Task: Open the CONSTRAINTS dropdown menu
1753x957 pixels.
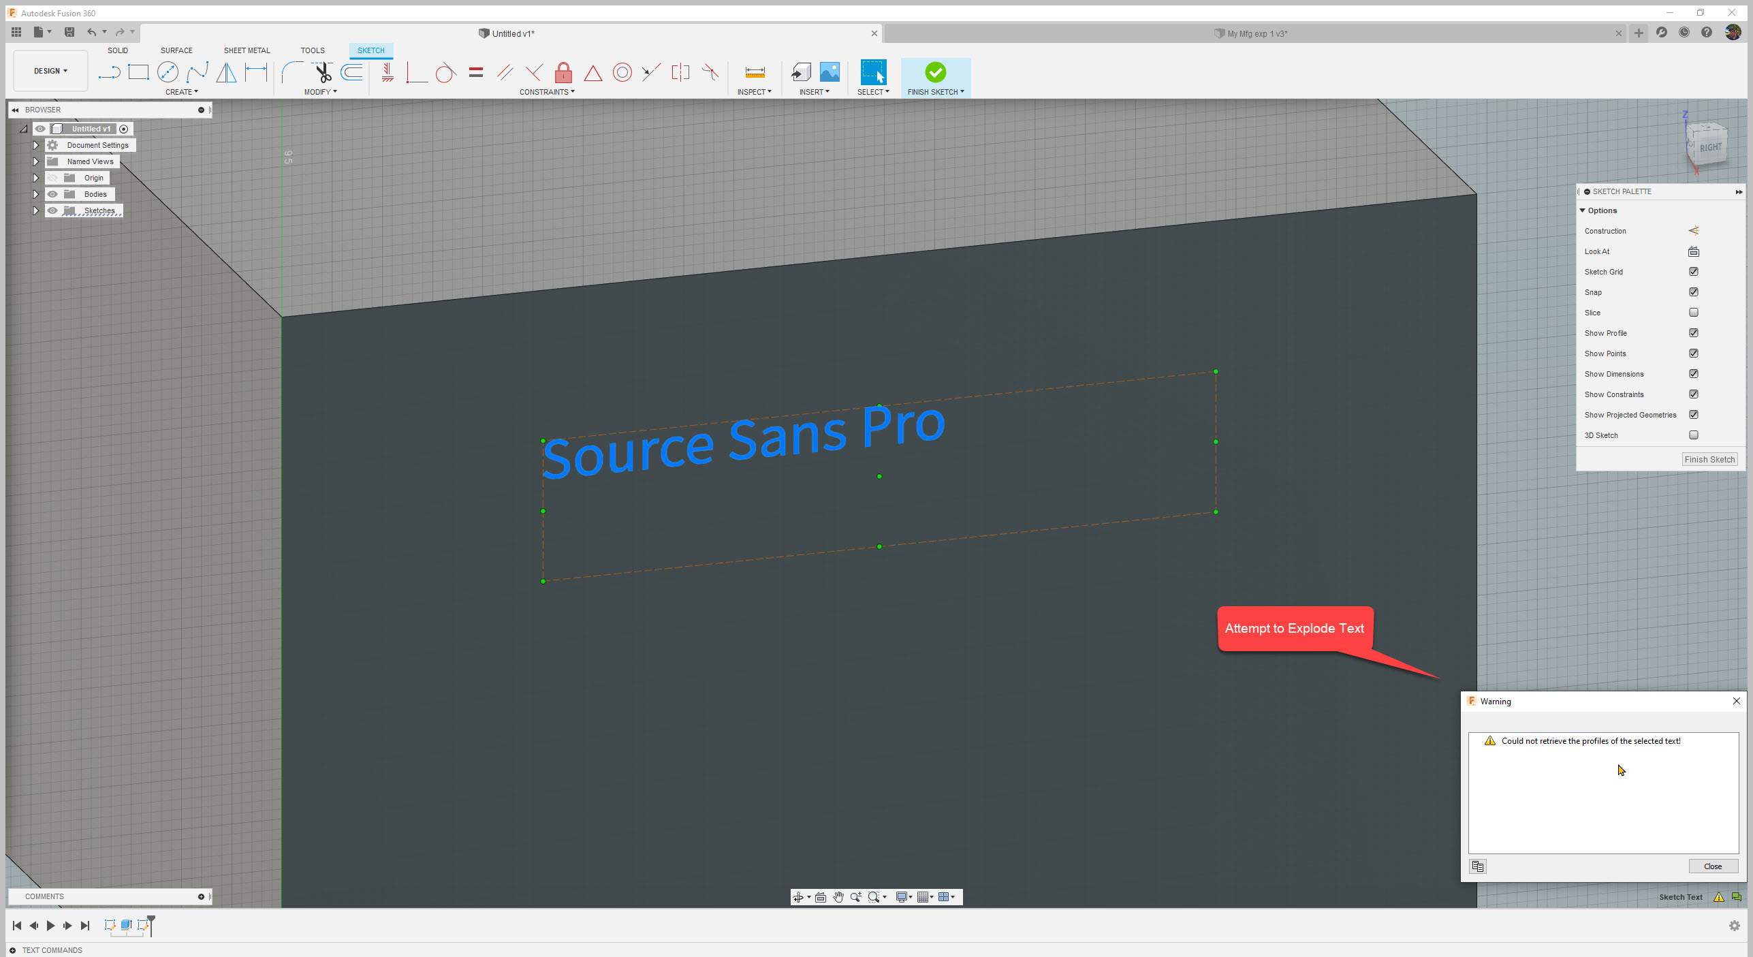Action: point(546,92)
